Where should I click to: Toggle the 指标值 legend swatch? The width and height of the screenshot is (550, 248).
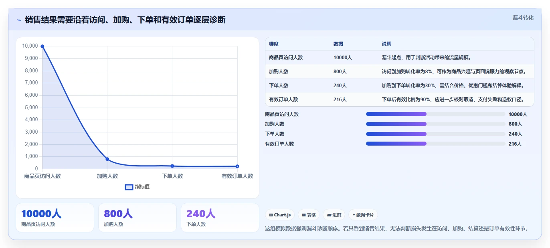(x=129, y=187)
